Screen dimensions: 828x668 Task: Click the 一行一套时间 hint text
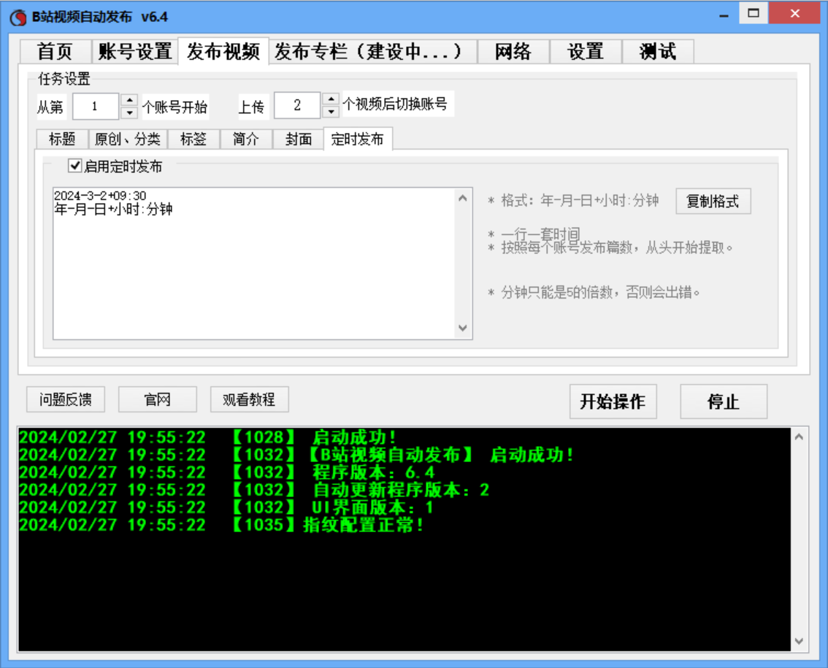coord(534,234)
